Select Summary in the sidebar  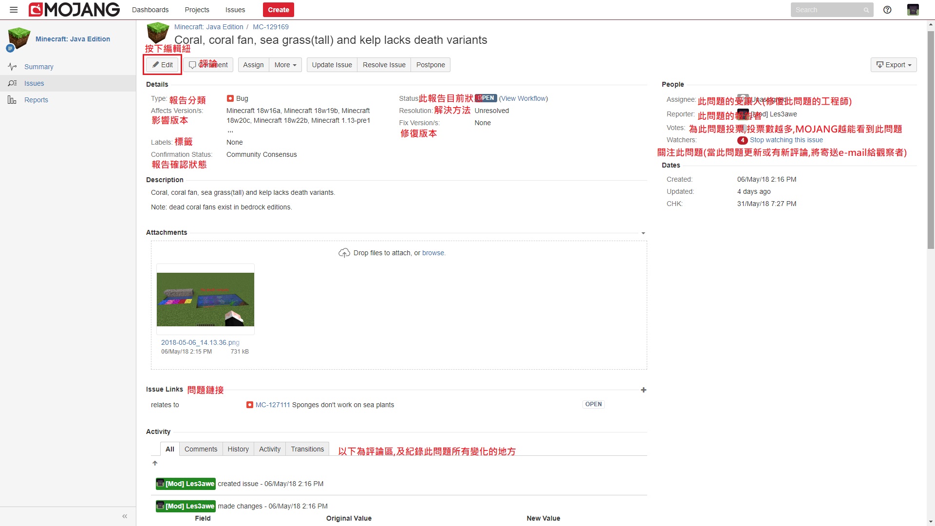[38, 67]
